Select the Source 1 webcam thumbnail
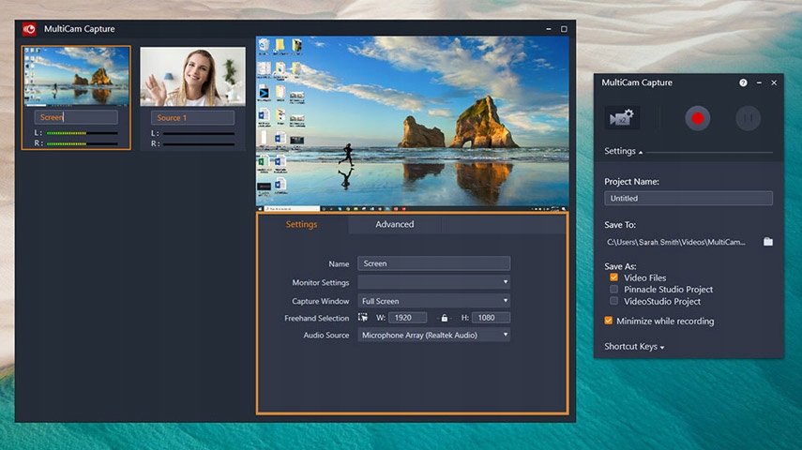 (192, 77)
